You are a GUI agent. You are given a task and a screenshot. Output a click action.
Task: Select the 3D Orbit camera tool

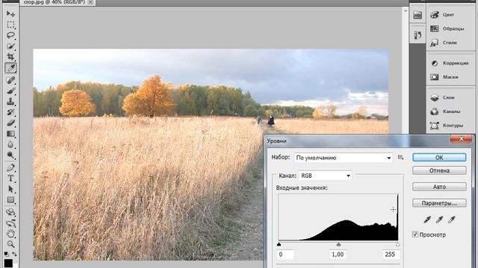(10, 223)
